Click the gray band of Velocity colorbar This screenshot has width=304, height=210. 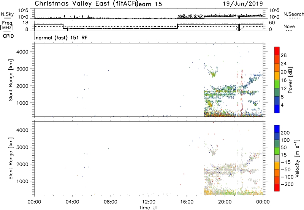(x=277, y=158)
